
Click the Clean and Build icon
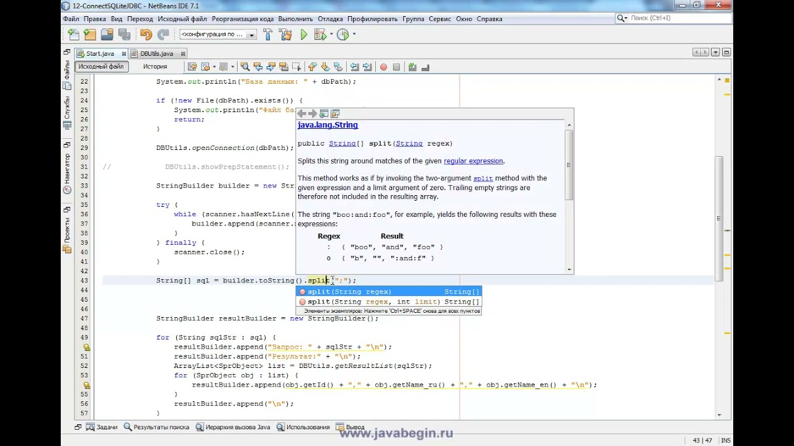coord(285,35)
